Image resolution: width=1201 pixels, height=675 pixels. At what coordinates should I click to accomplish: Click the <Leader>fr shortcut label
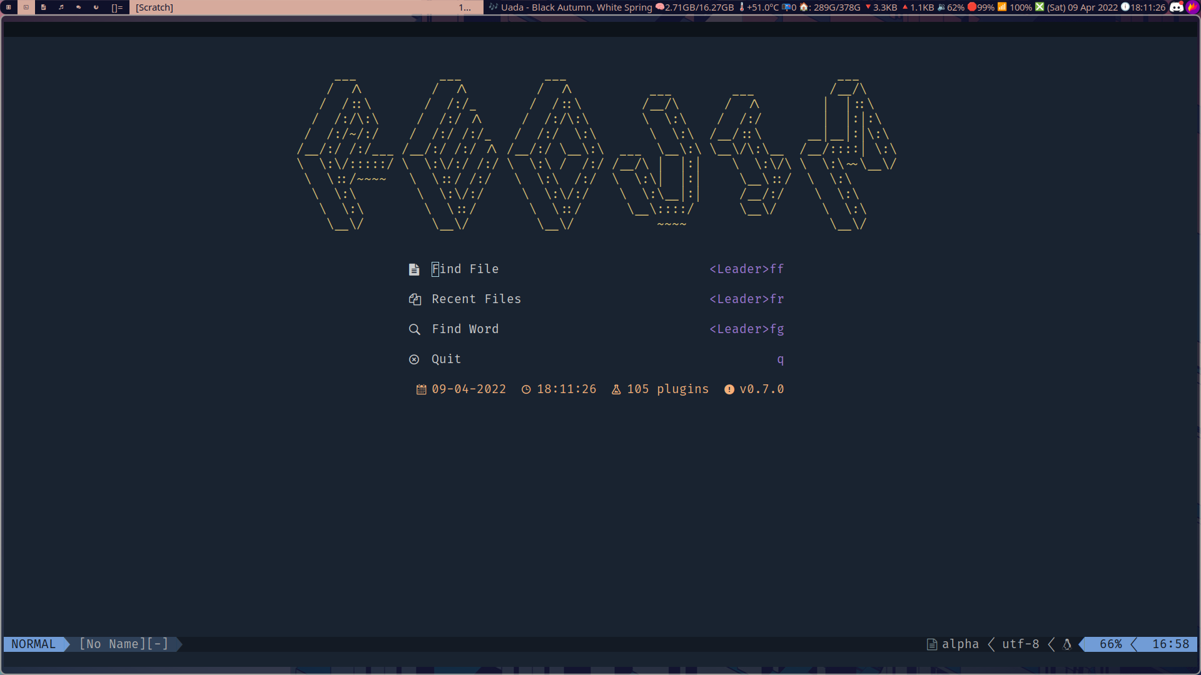[x=746, y=299]
